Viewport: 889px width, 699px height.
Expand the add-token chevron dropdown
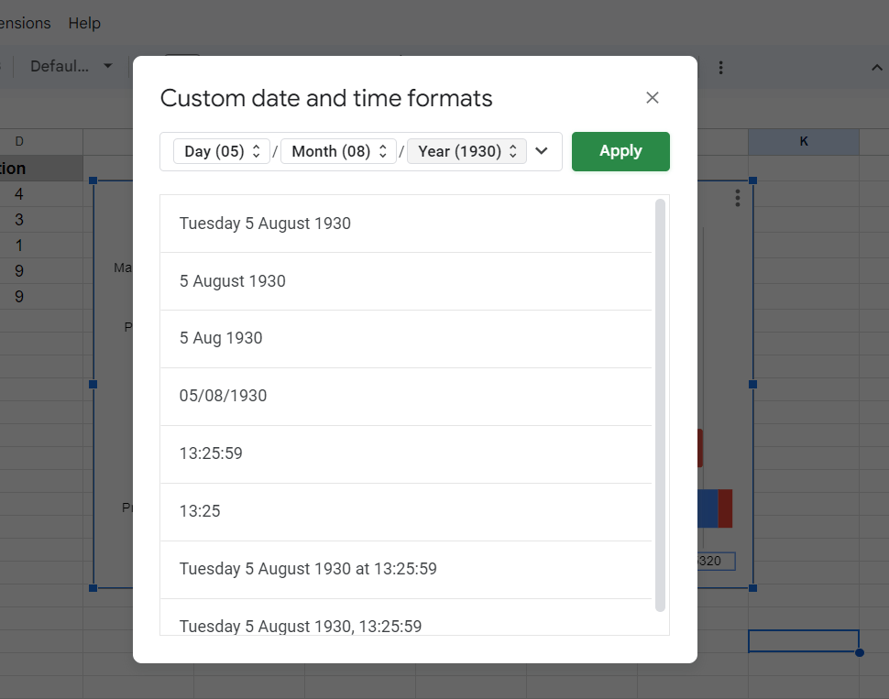pyautogui.click(x=542, y=151)
